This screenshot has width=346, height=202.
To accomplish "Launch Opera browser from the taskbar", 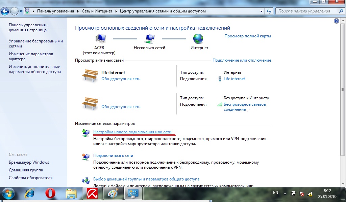I will (50, 194).
